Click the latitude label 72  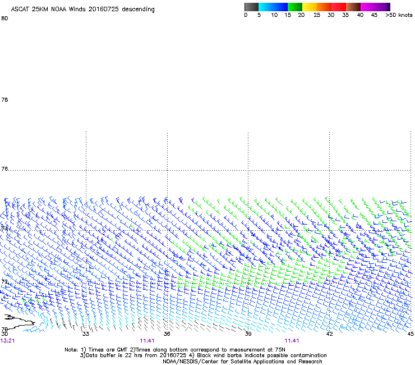tap(4, 281)
